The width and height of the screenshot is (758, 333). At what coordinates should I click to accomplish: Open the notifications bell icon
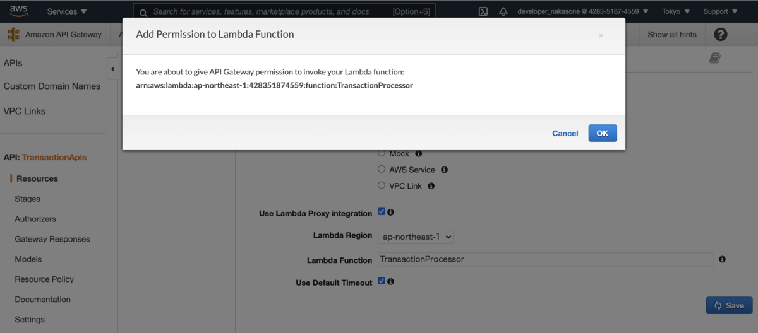[x=503, y=11]
